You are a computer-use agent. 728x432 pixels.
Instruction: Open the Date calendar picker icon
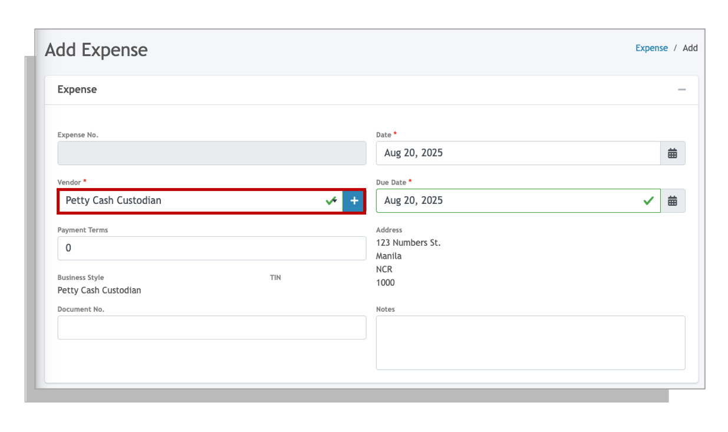coord(673,153)
